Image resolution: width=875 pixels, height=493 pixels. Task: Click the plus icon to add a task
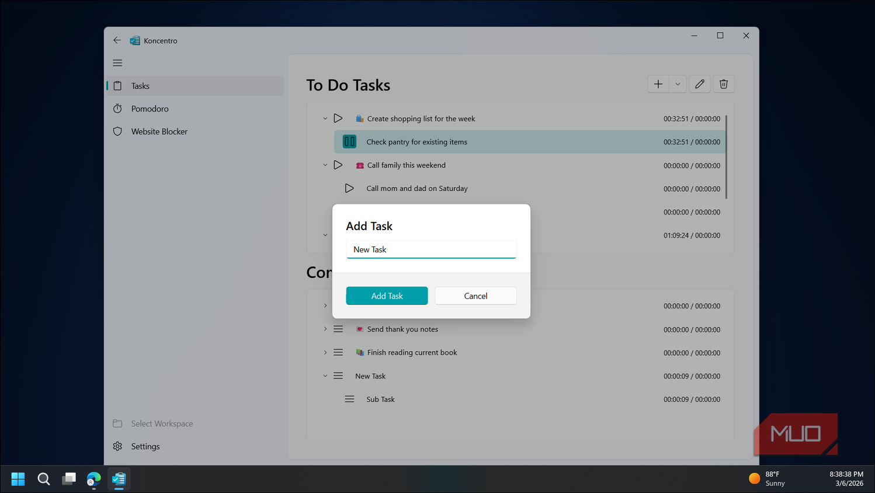pyautogui.click(x=658, y=84)
